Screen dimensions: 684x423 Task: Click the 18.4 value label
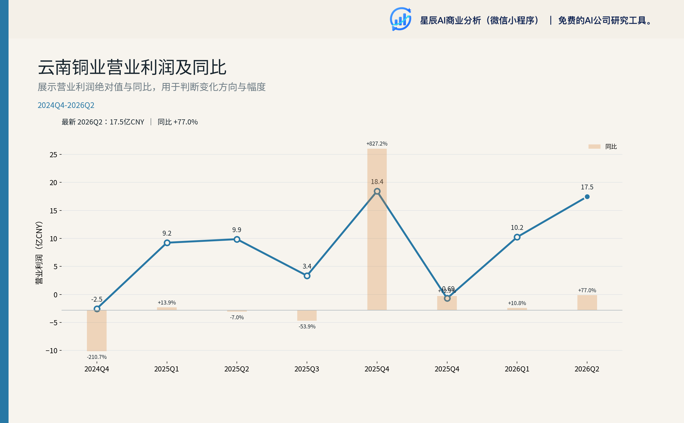tap(377, 182)
